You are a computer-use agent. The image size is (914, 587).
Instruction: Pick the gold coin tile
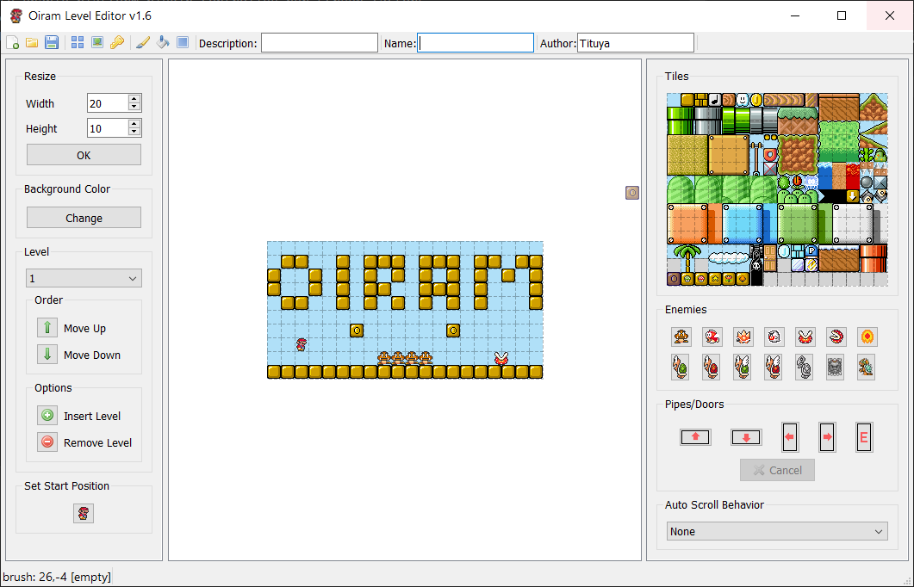click(x=756, y=100)
